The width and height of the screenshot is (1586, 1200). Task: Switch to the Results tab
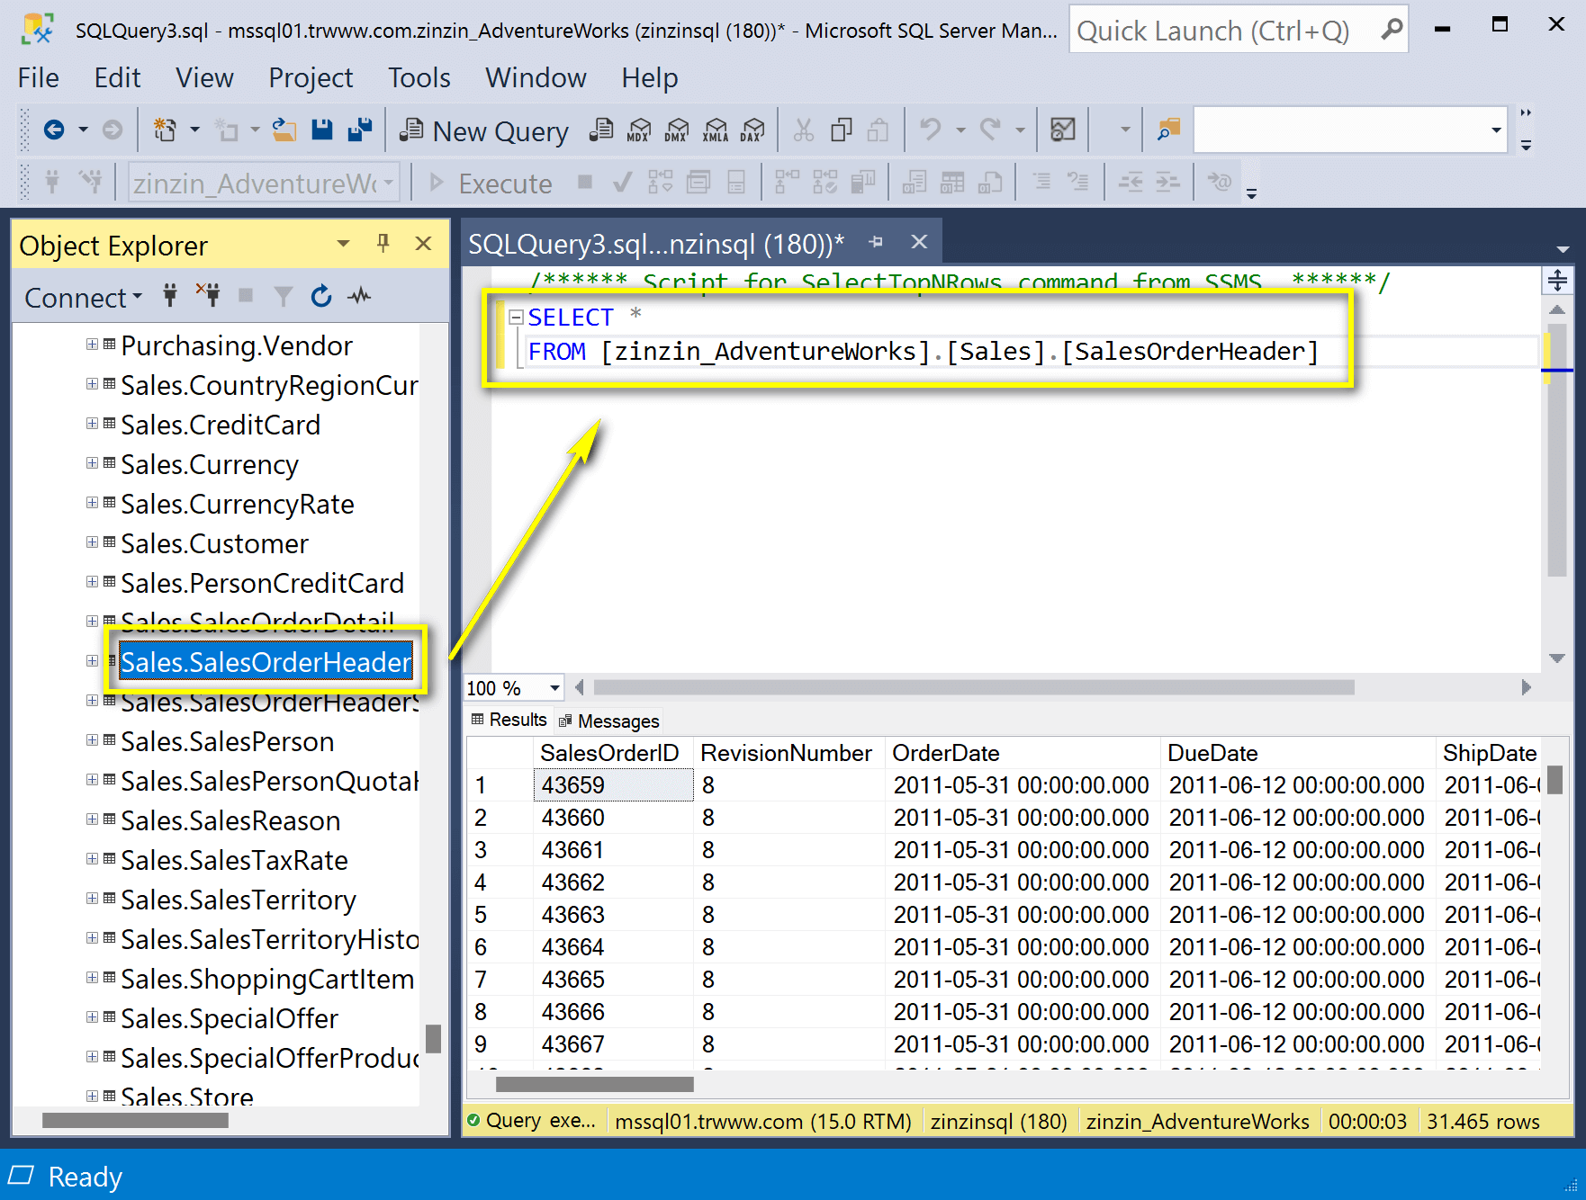tap(509, 720)
